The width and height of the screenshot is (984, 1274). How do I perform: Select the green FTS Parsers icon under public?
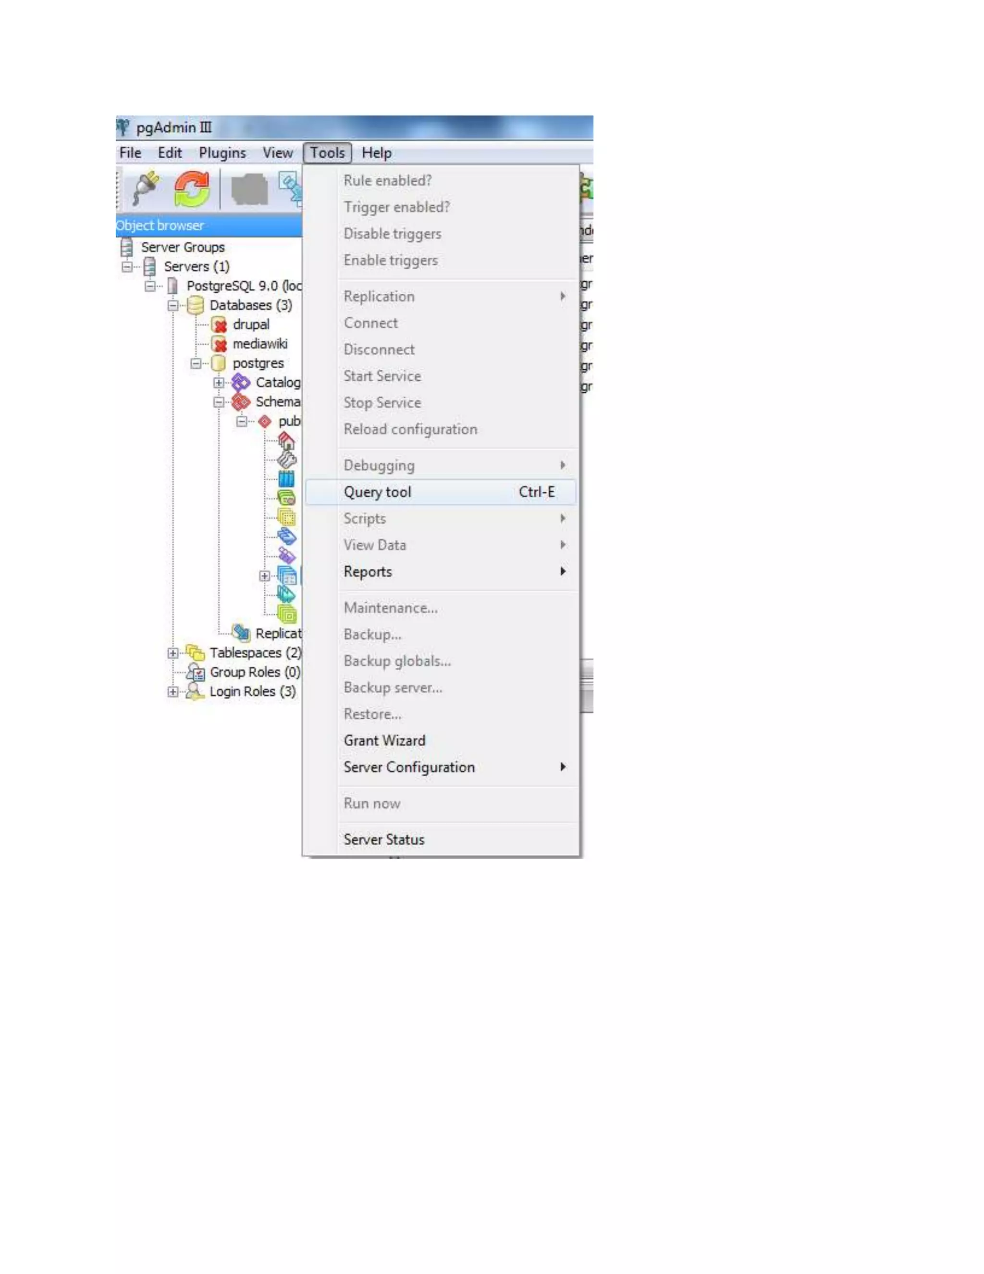tap(286, 498)
